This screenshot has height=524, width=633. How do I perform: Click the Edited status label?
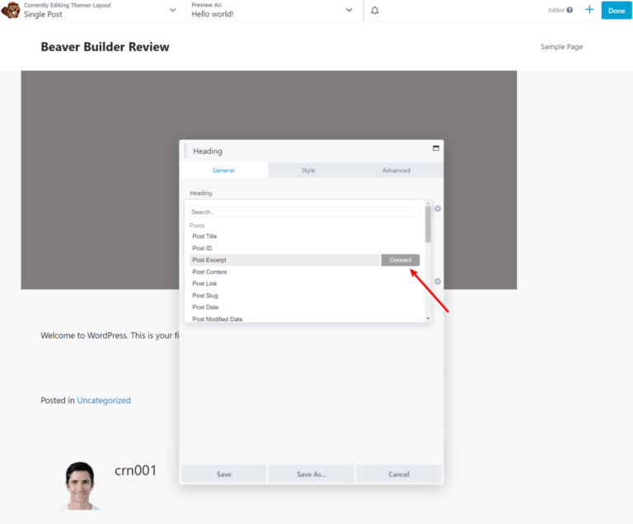[x=556, y=10]
